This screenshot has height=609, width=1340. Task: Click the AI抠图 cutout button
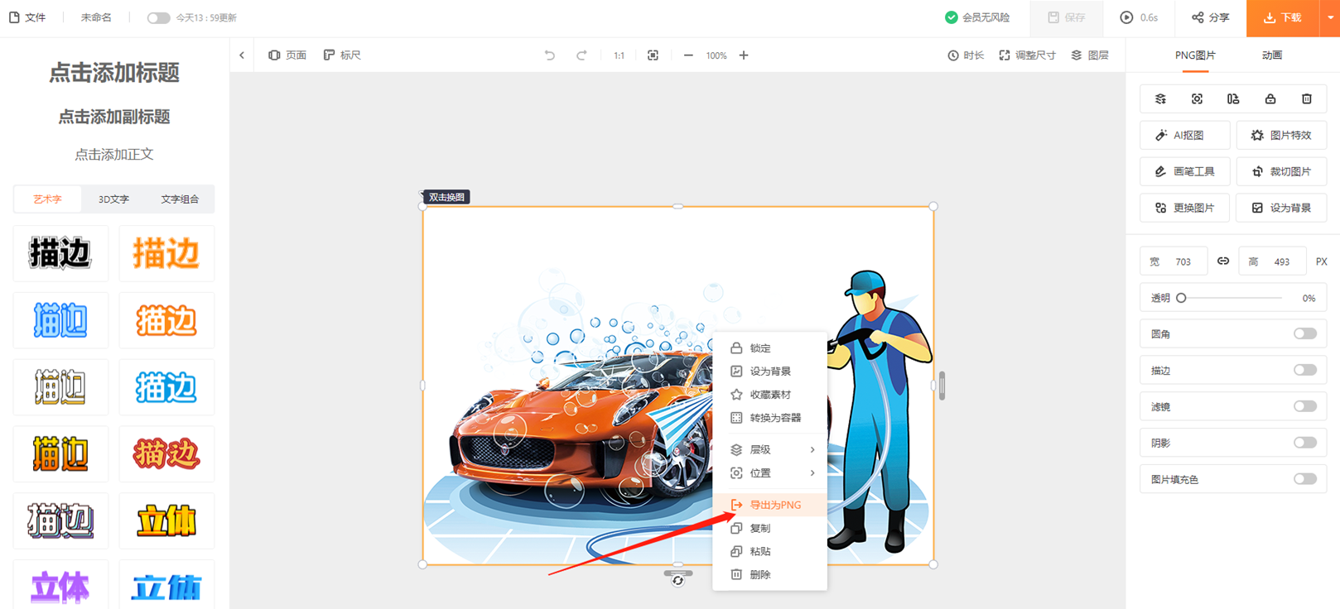[x=1185, y=135]
